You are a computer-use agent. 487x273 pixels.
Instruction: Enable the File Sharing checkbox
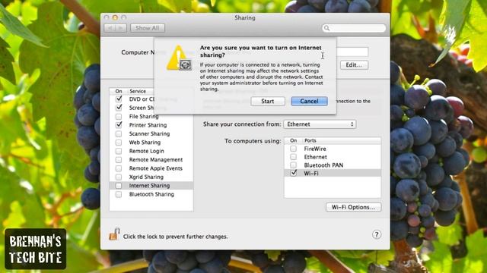[x=119, y=116]
